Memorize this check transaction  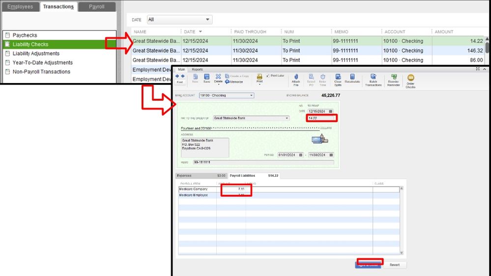pos(234,82)
